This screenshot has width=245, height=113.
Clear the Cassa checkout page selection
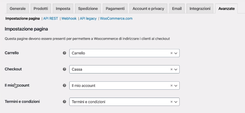point(171,69)
